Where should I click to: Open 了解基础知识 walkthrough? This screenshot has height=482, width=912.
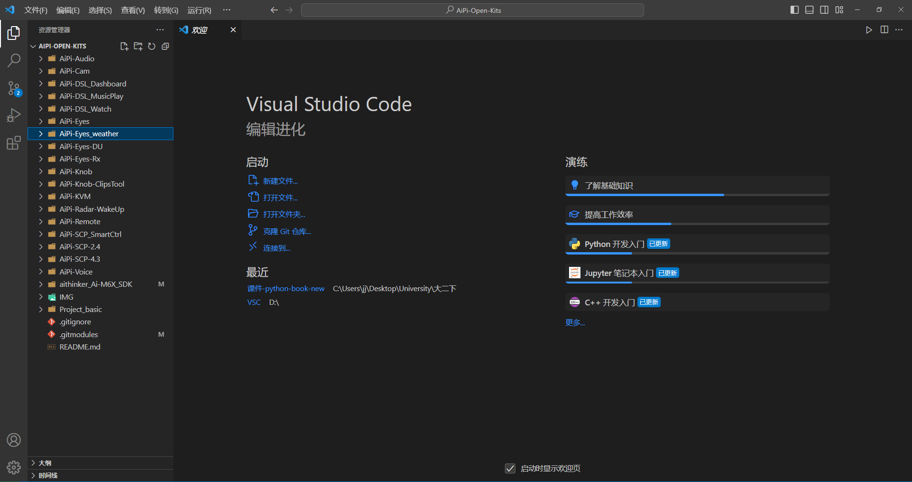coord(697,186)
